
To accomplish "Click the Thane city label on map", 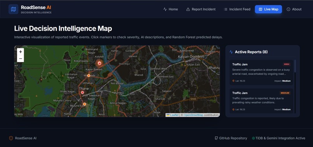I will tap(83, 88).
